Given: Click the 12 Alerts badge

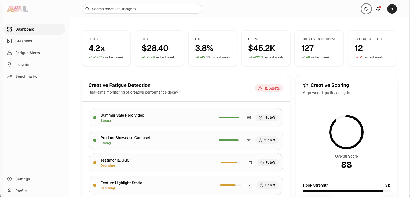Looking at the screenshot, I should pos(269,88).
